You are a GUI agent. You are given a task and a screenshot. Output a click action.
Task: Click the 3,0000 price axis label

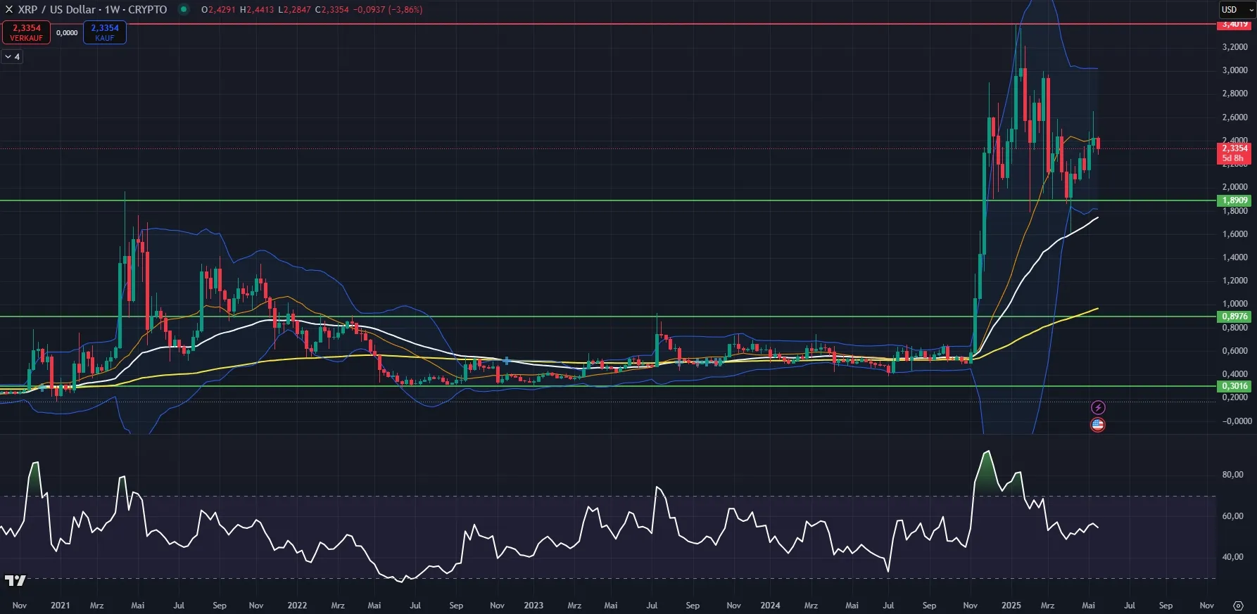1234,70
